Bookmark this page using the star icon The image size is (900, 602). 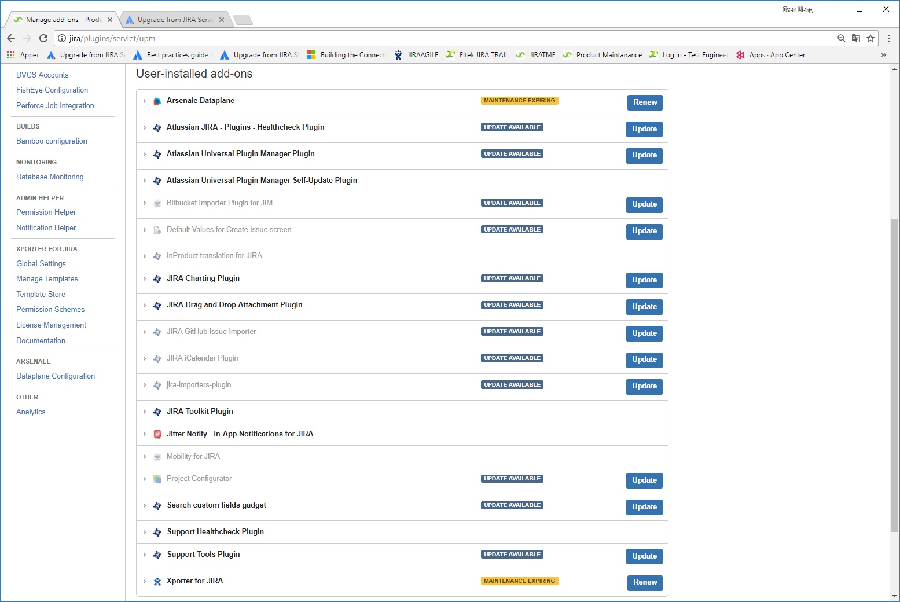point(871,38)
